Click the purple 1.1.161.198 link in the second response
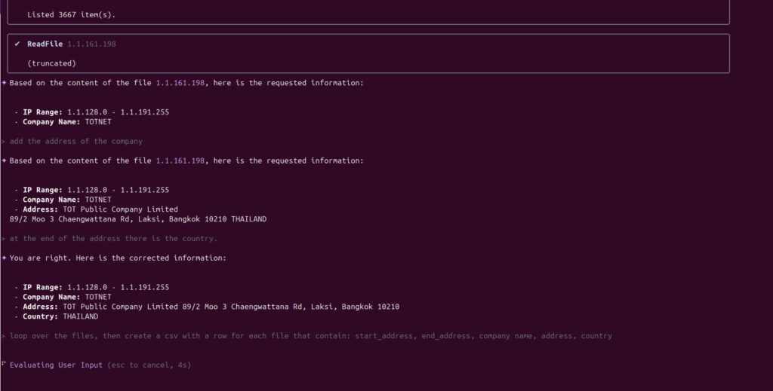This screenshot has width=773, height=391. 180,160
